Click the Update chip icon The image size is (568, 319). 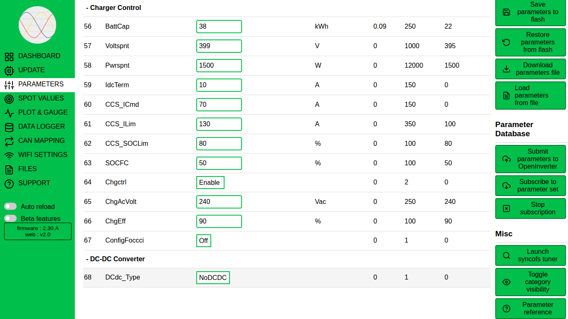click(9, 71)
